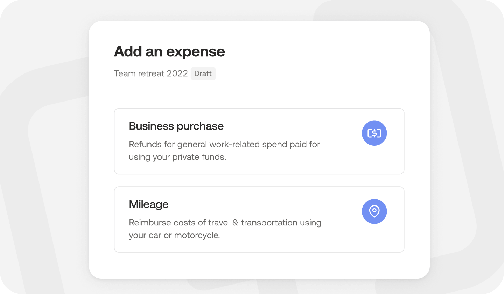Click the "Reimburse costs of travel & transportation" line

pyautogui.click(x=225, y=223)
